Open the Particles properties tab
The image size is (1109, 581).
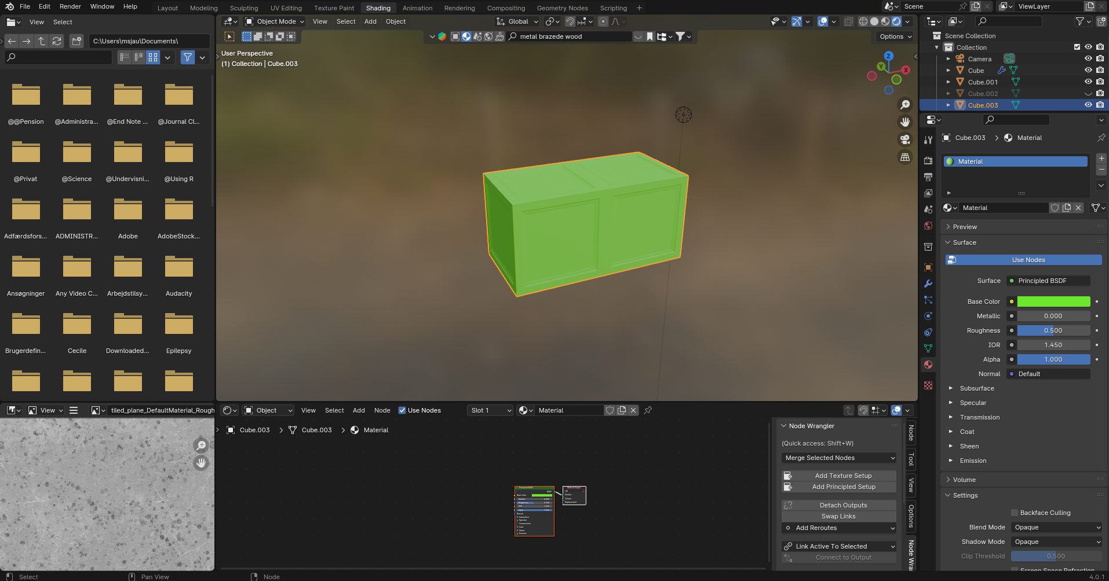click(928, 300)
